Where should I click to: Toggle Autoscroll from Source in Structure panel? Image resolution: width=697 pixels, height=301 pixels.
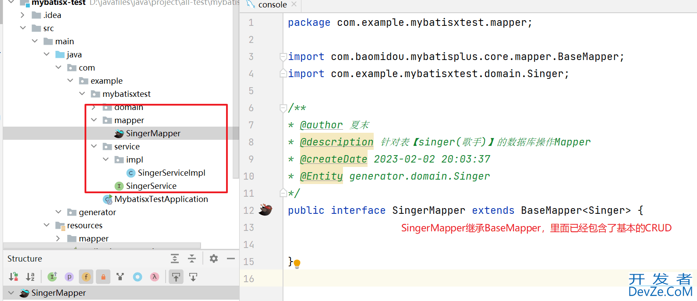(193, 276)
